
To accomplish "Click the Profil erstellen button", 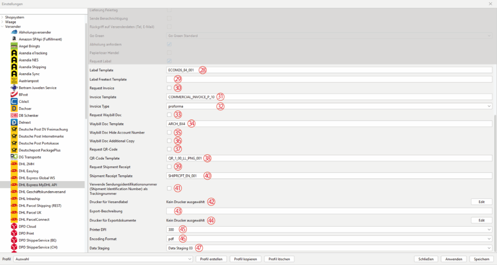I will pos(211,259).
